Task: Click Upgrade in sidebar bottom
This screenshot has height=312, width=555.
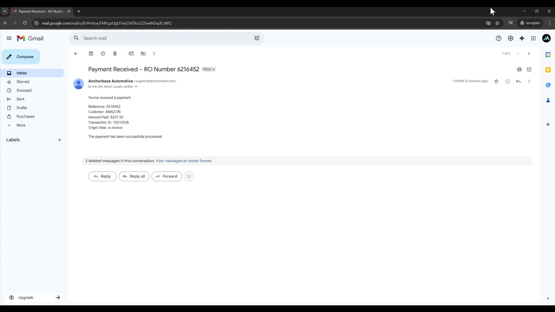Action: (34, 298)
